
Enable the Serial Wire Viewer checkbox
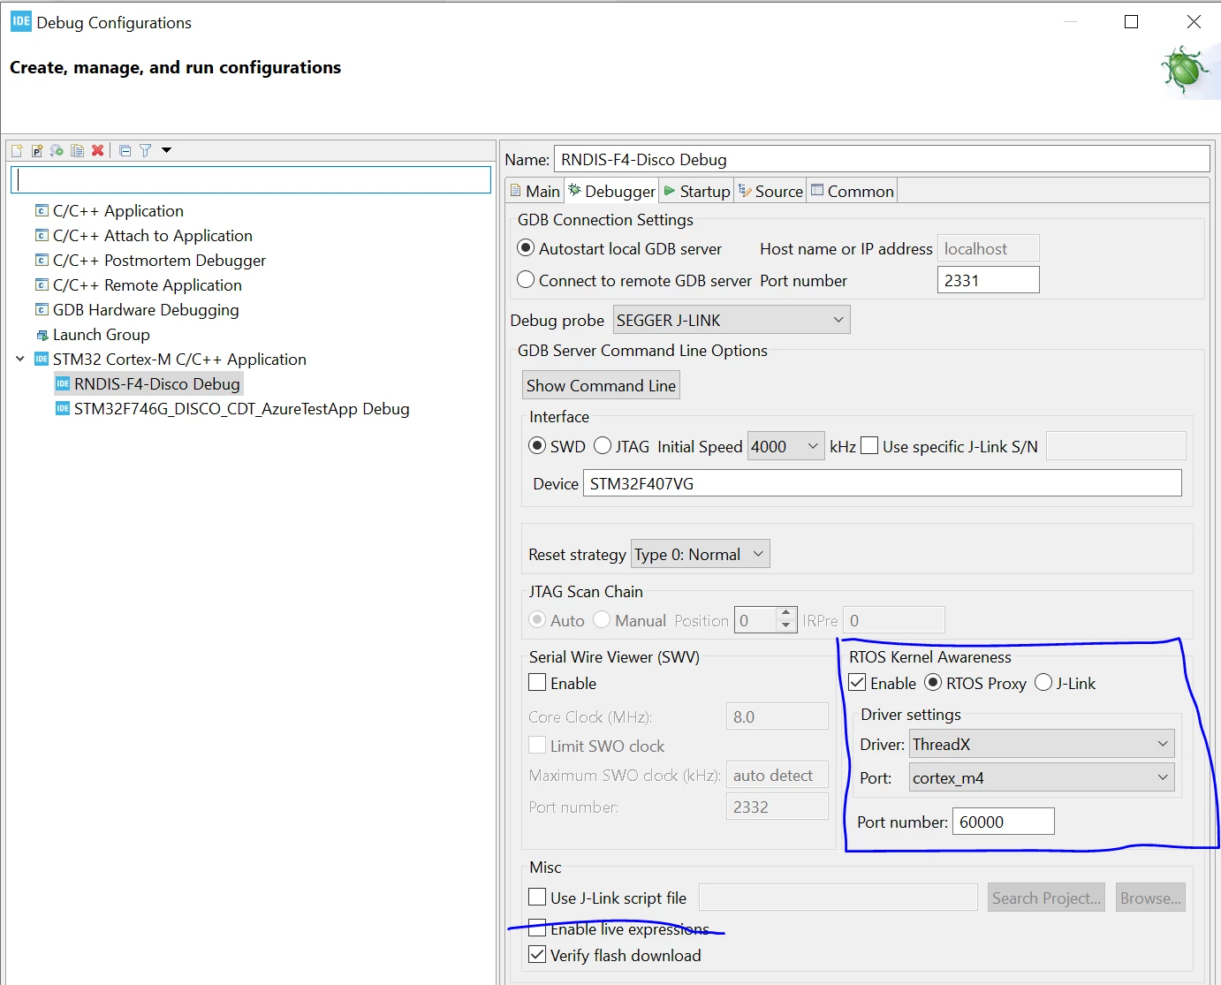point(537,683)
